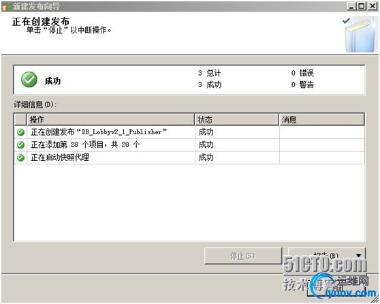The height and width of the screenshot is (304, 380).
Task: Click the wizard window title bar icon
Action: pyautogui.click(x=6, y=6)
